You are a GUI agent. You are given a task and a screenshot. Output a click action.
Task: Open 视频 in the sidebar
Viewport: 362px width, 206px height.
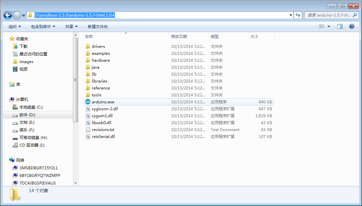pos(23,69)
